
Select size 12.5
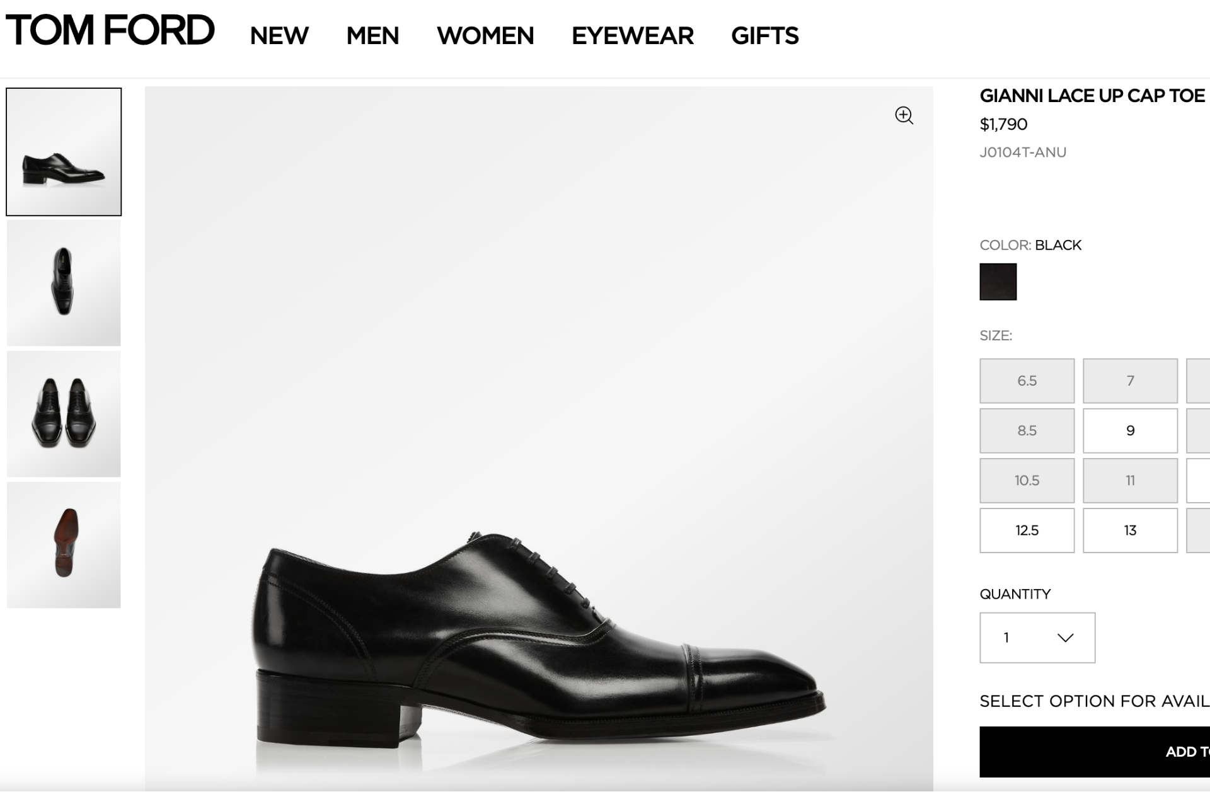click(x=1026, y=531)
